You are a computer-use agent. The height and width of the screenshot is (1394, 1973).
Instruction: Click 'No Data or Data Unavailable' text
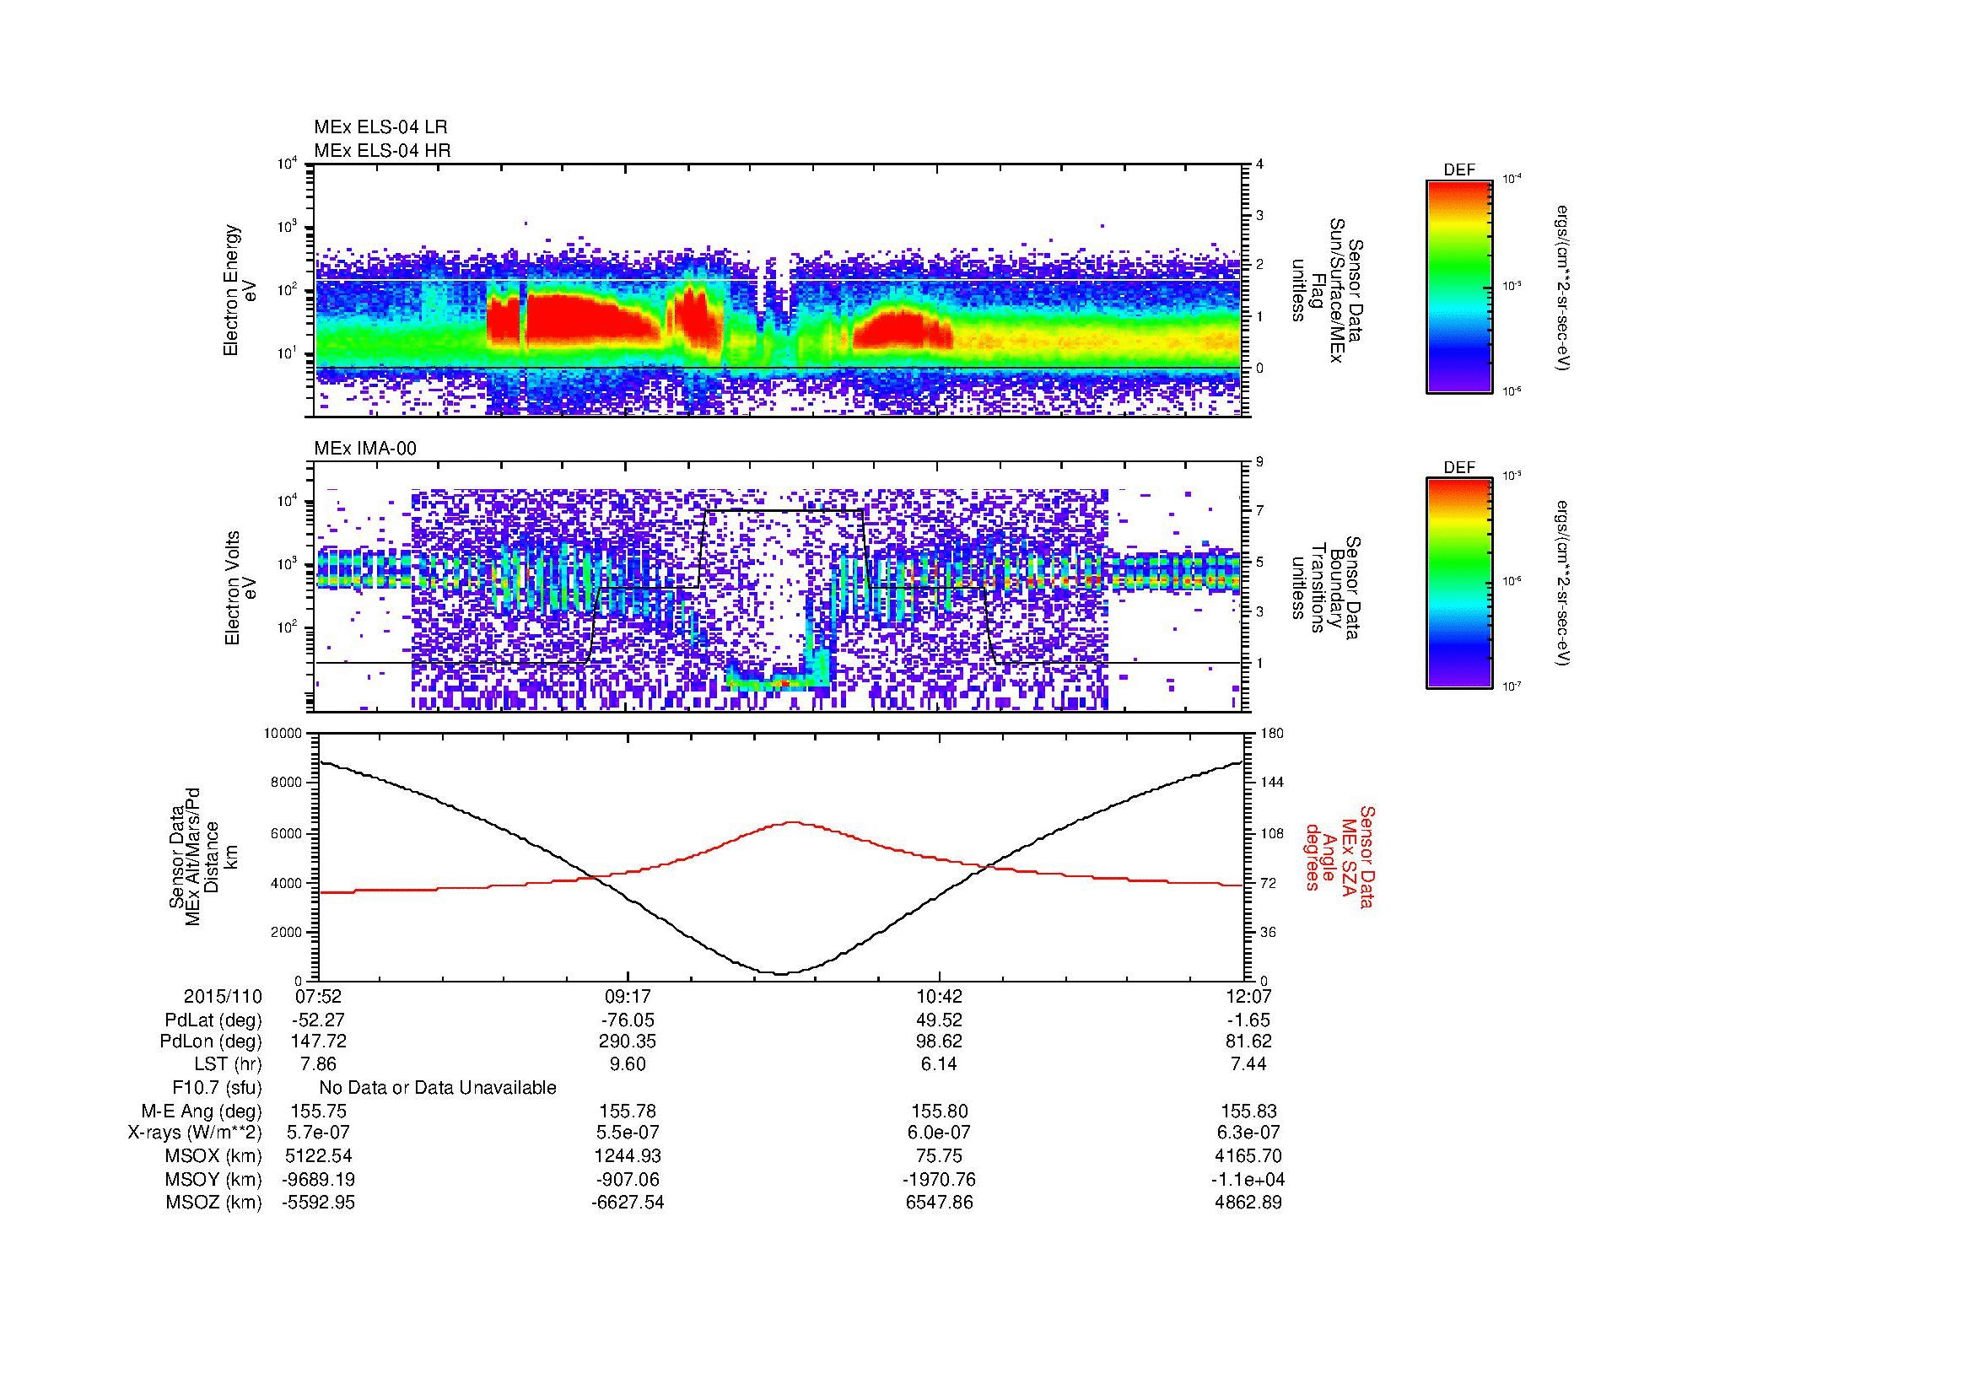[x=438, y=1088]
